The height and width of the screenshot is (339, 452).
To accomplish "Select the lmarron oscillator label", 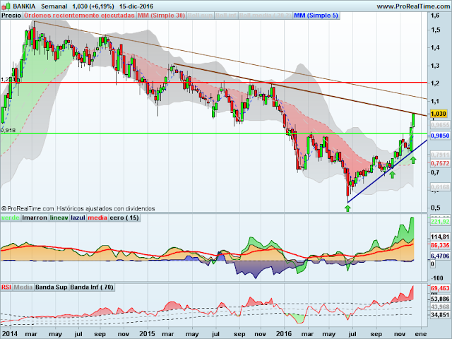I will (x=35, y=218).
